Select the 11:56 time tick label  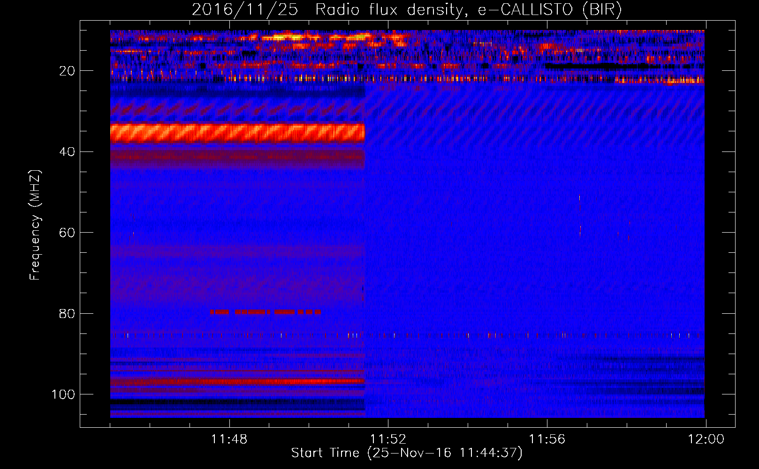pos(547,439)
